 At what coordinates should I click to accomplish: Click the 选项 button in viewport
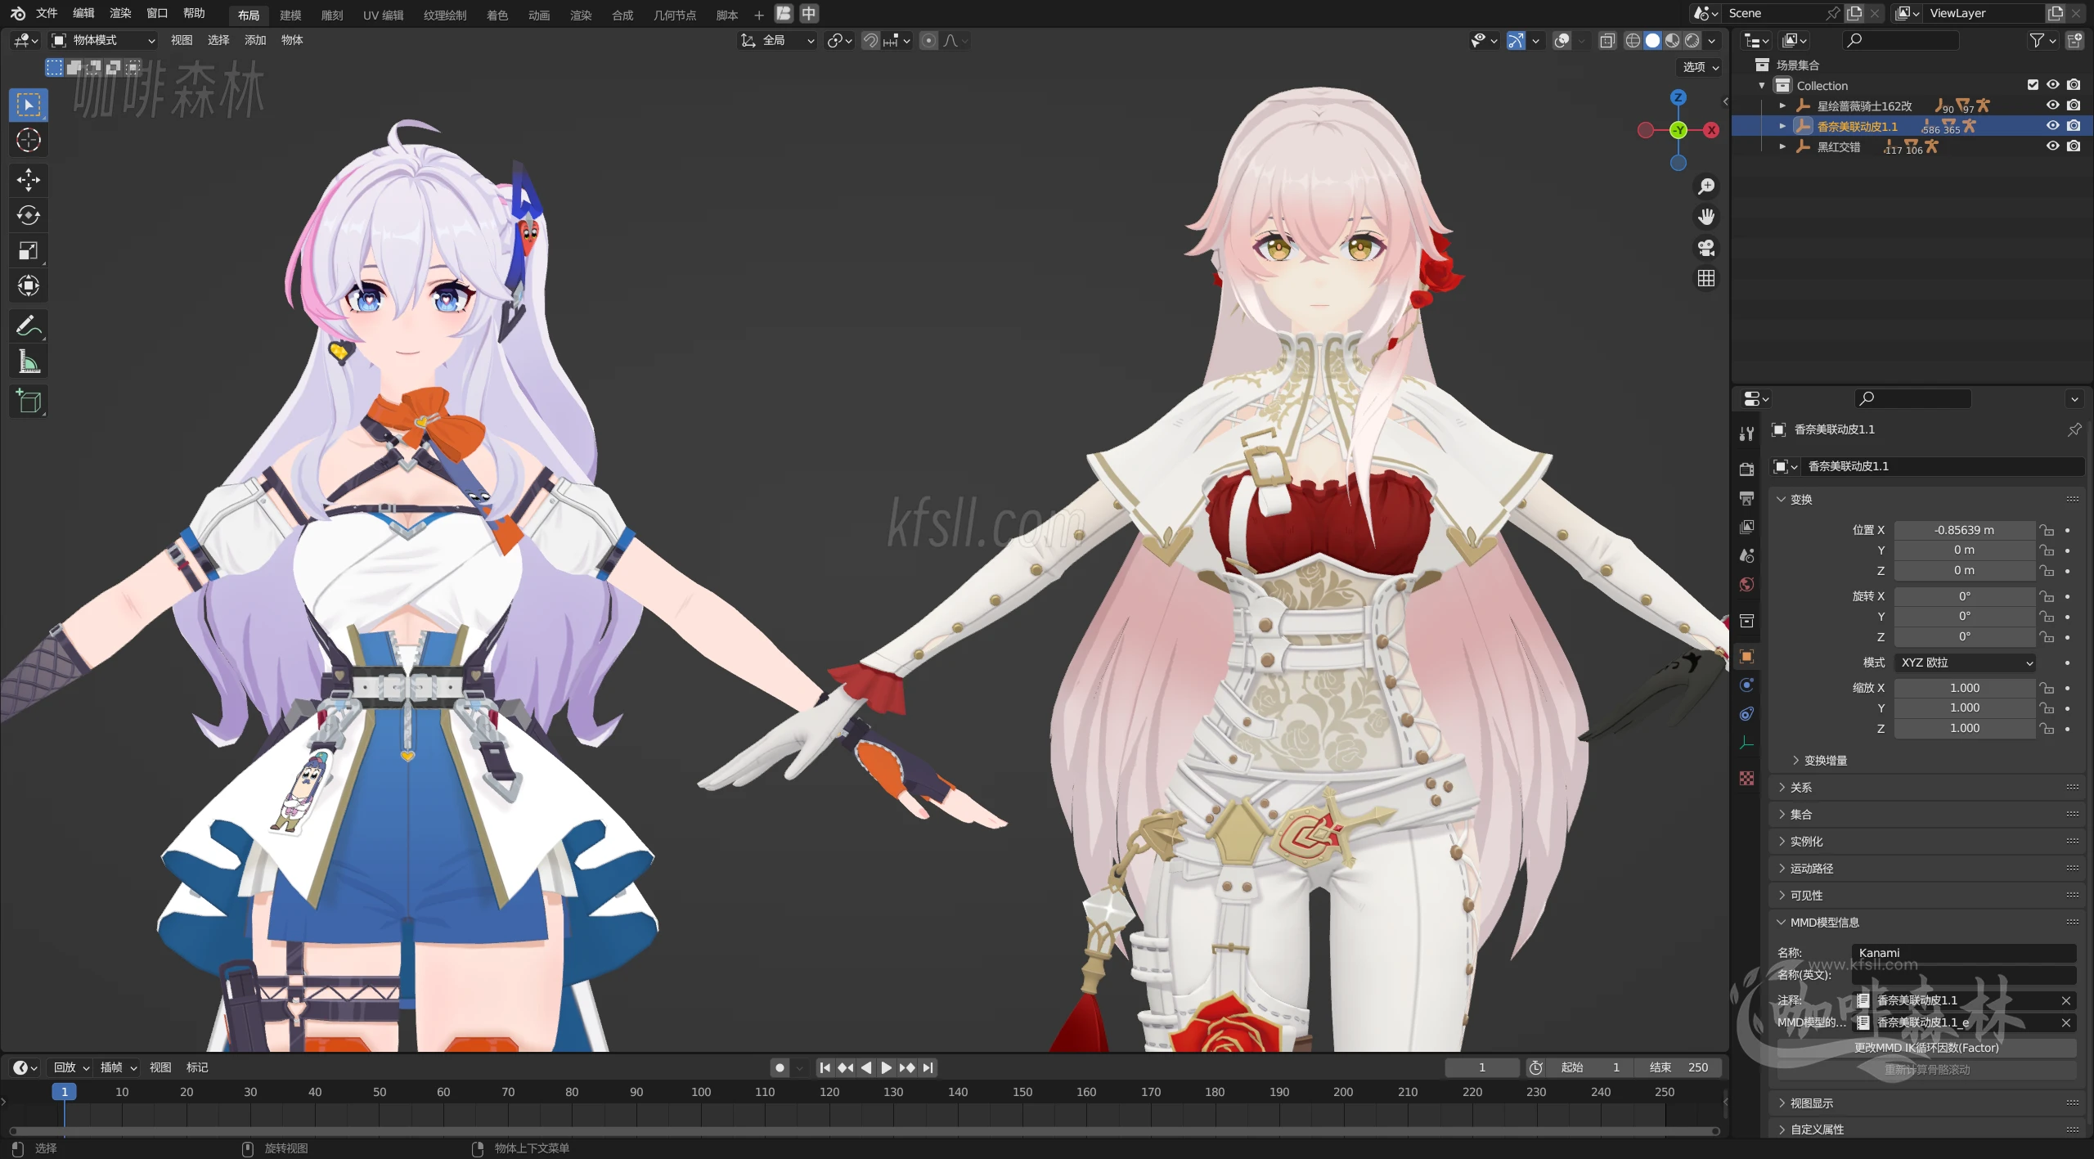click(x=1701, y=67)
